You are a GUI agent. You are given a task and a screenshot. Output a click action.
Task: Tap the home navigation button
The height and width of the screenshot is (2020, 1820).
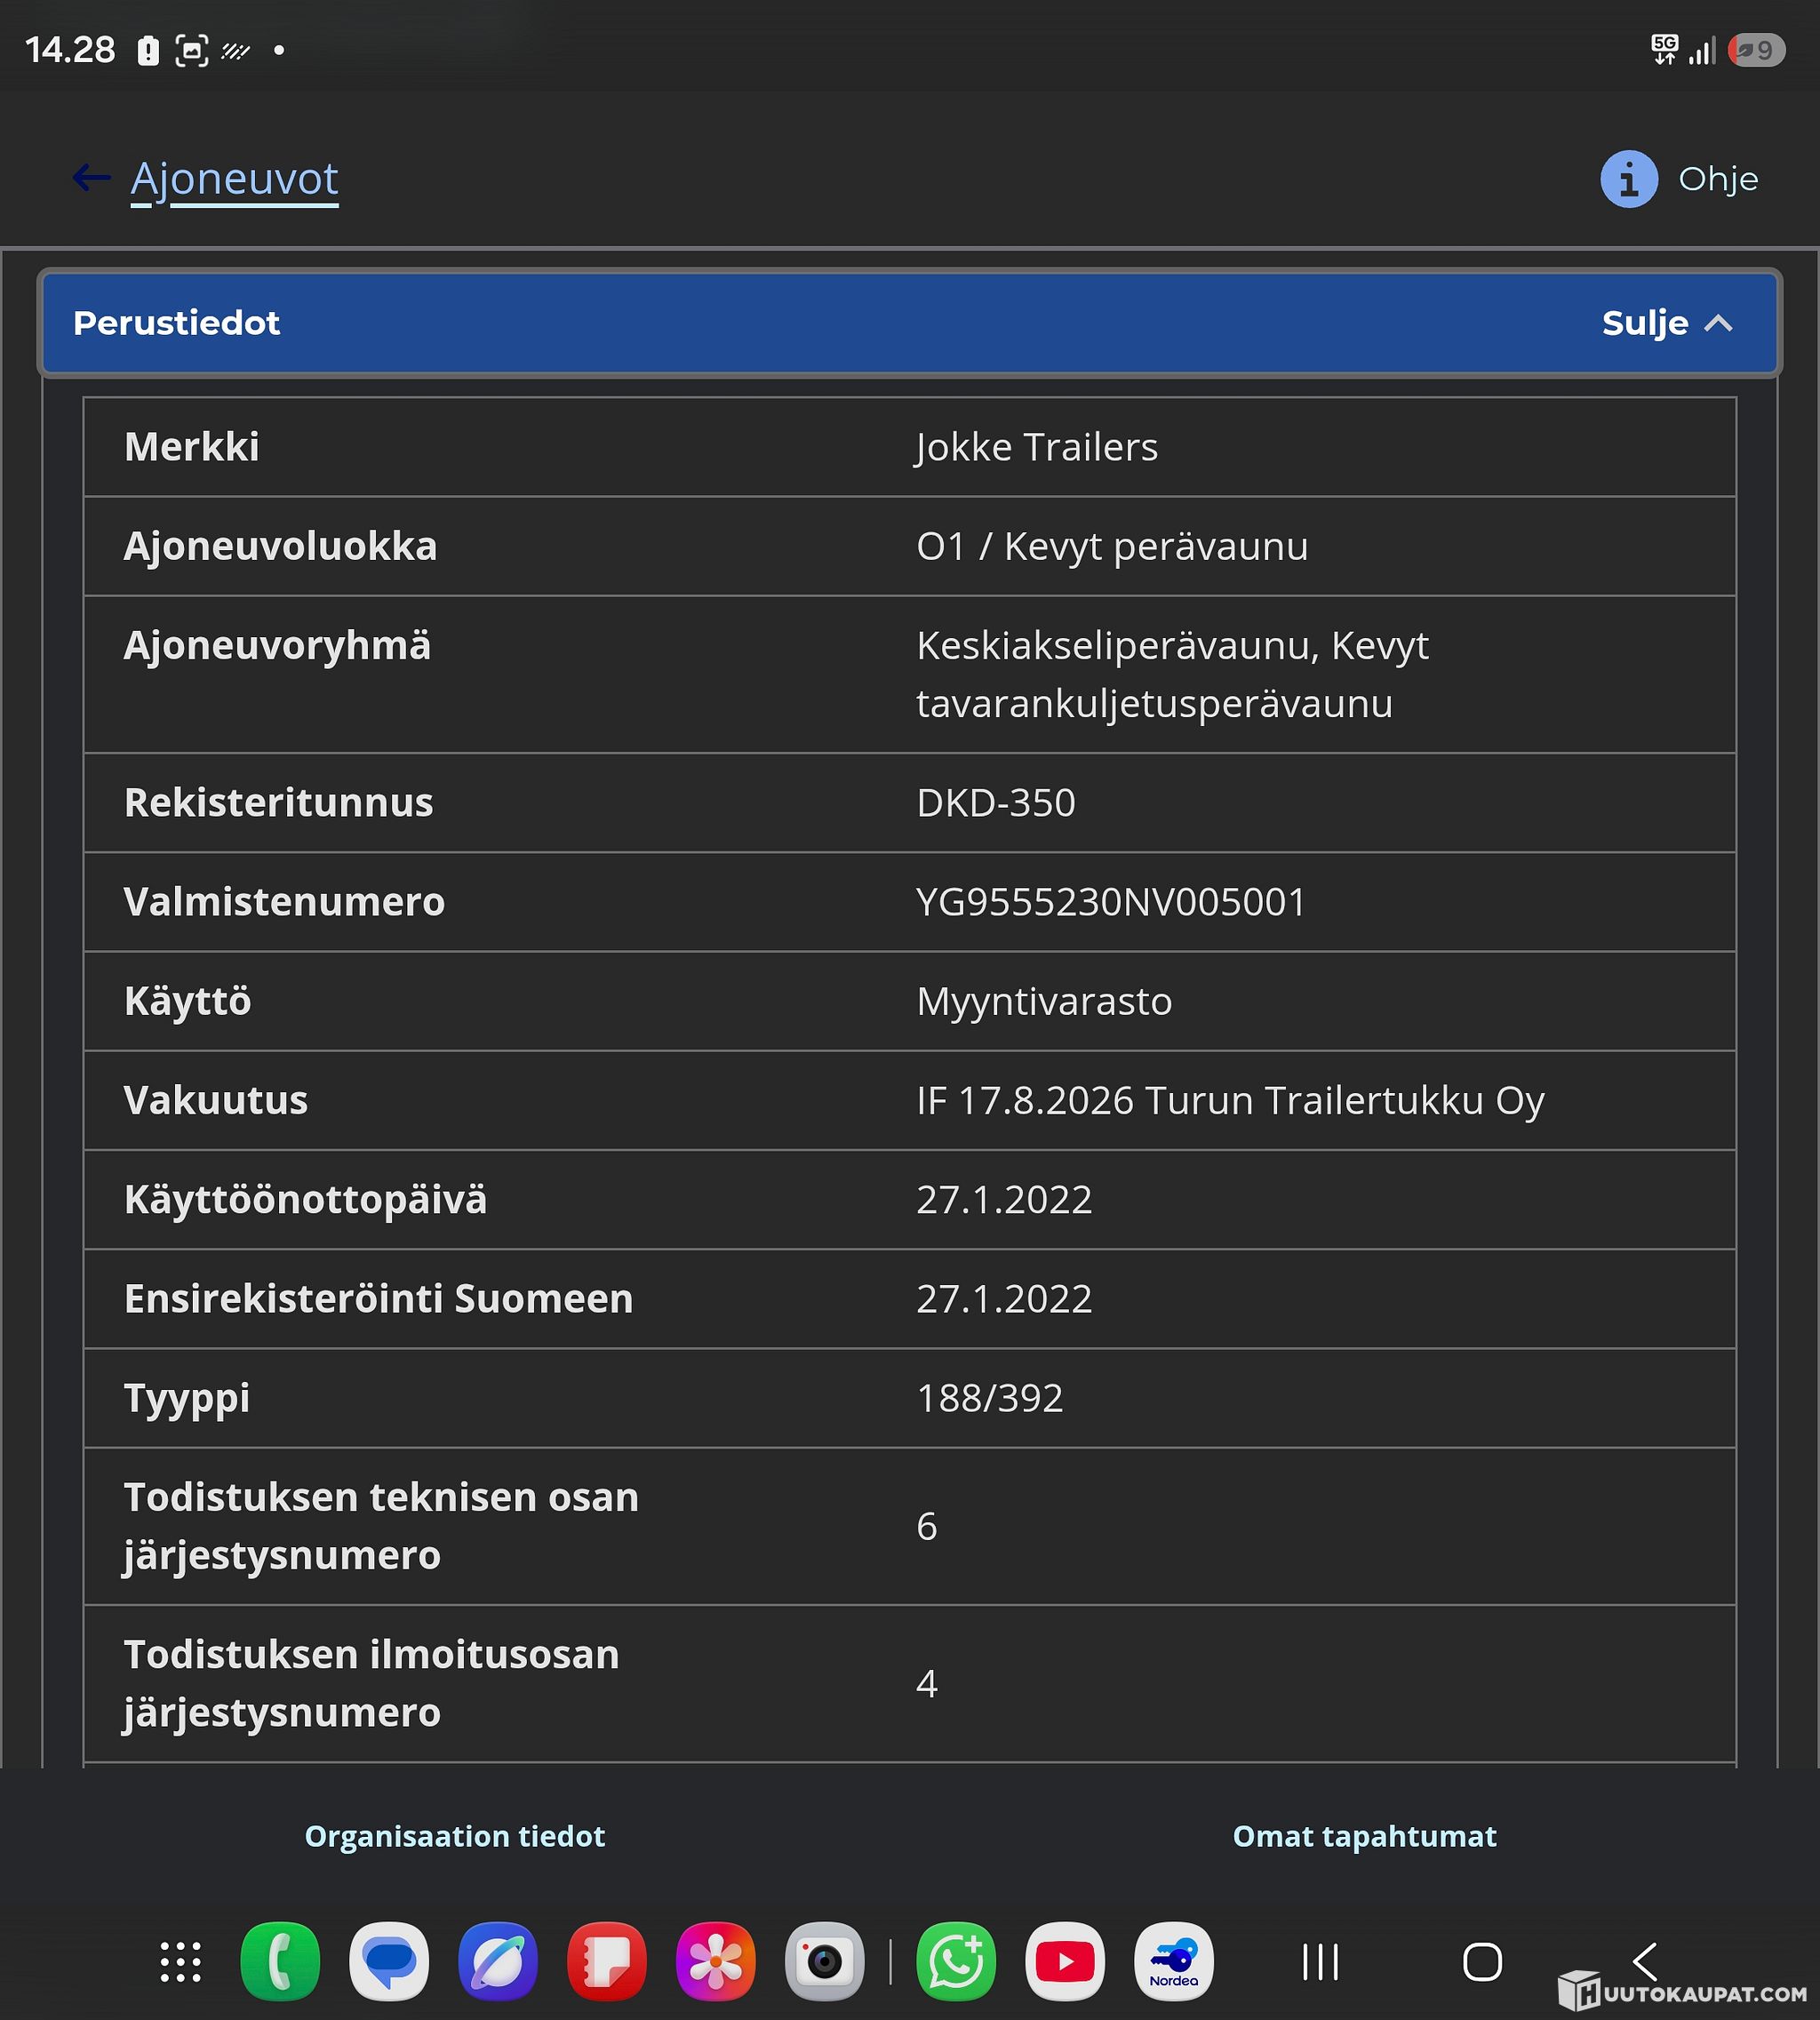tap(1482, 1962)
